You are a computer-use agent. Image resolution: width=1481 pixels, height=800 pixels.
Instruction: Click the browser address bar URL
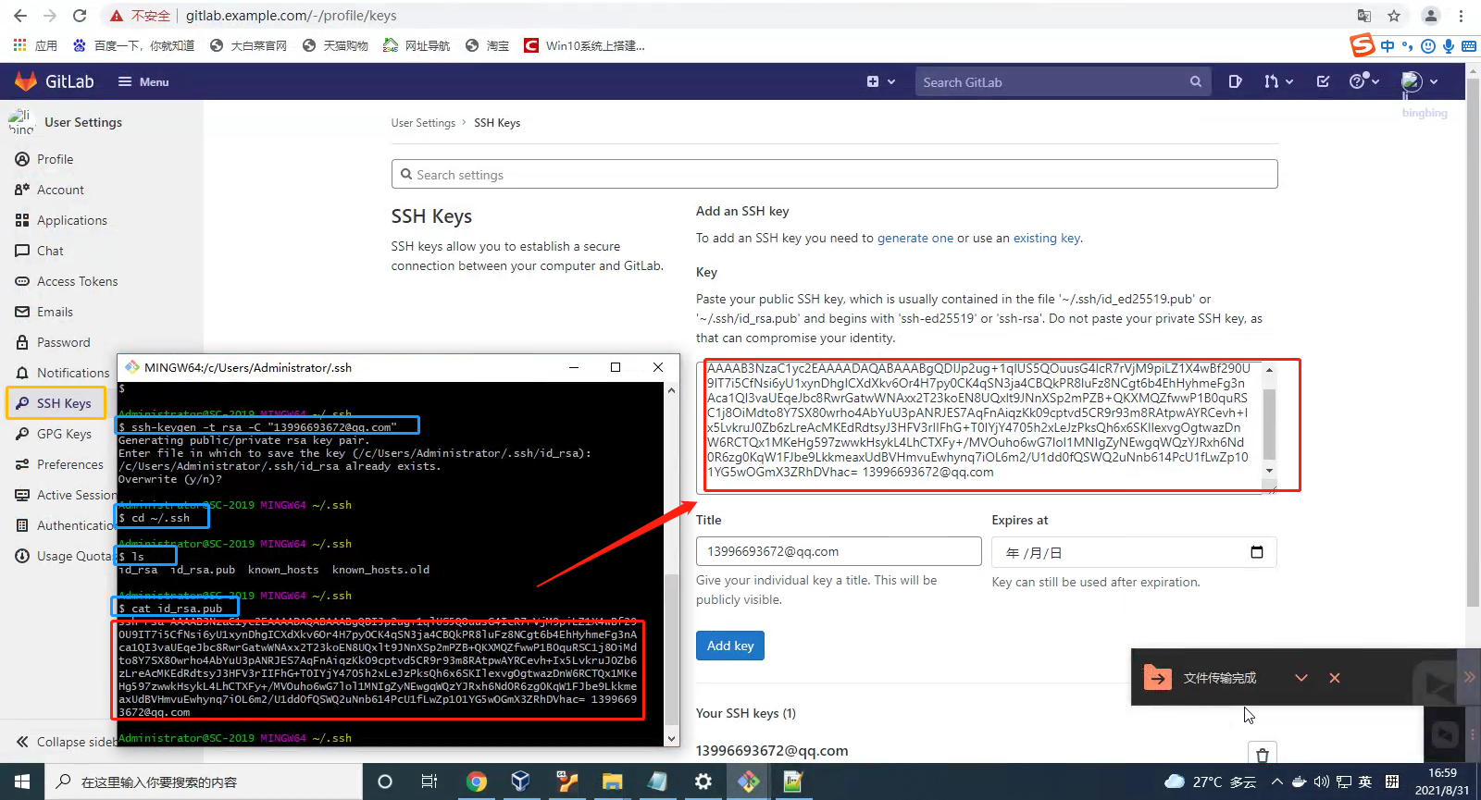coord(291,16)
